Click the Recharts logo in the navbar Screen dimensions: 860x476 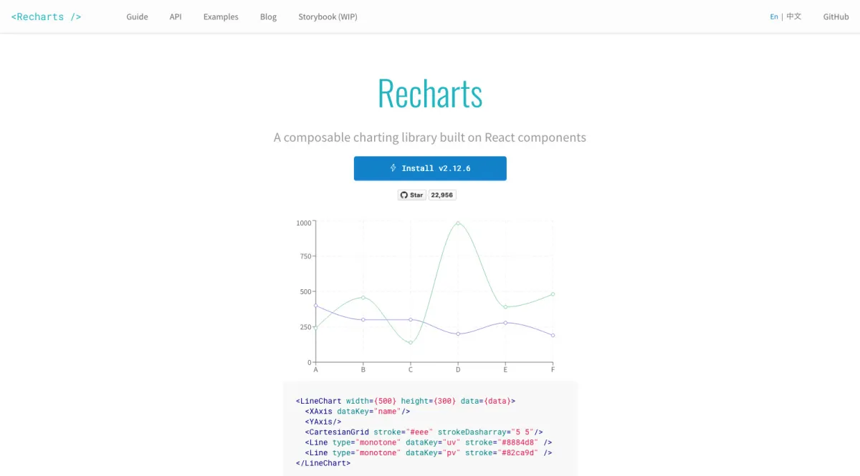pos(47,16)
